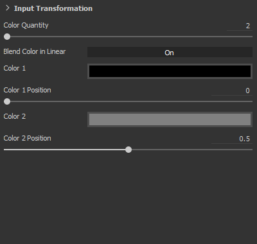Click the Color 1 Position label
The image size is (257, 244).
click(27, 90)
